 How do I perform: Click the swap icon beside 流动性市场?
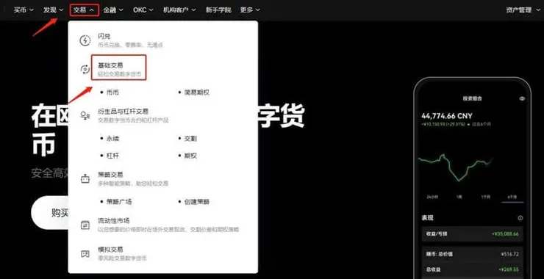coord(85,225)
